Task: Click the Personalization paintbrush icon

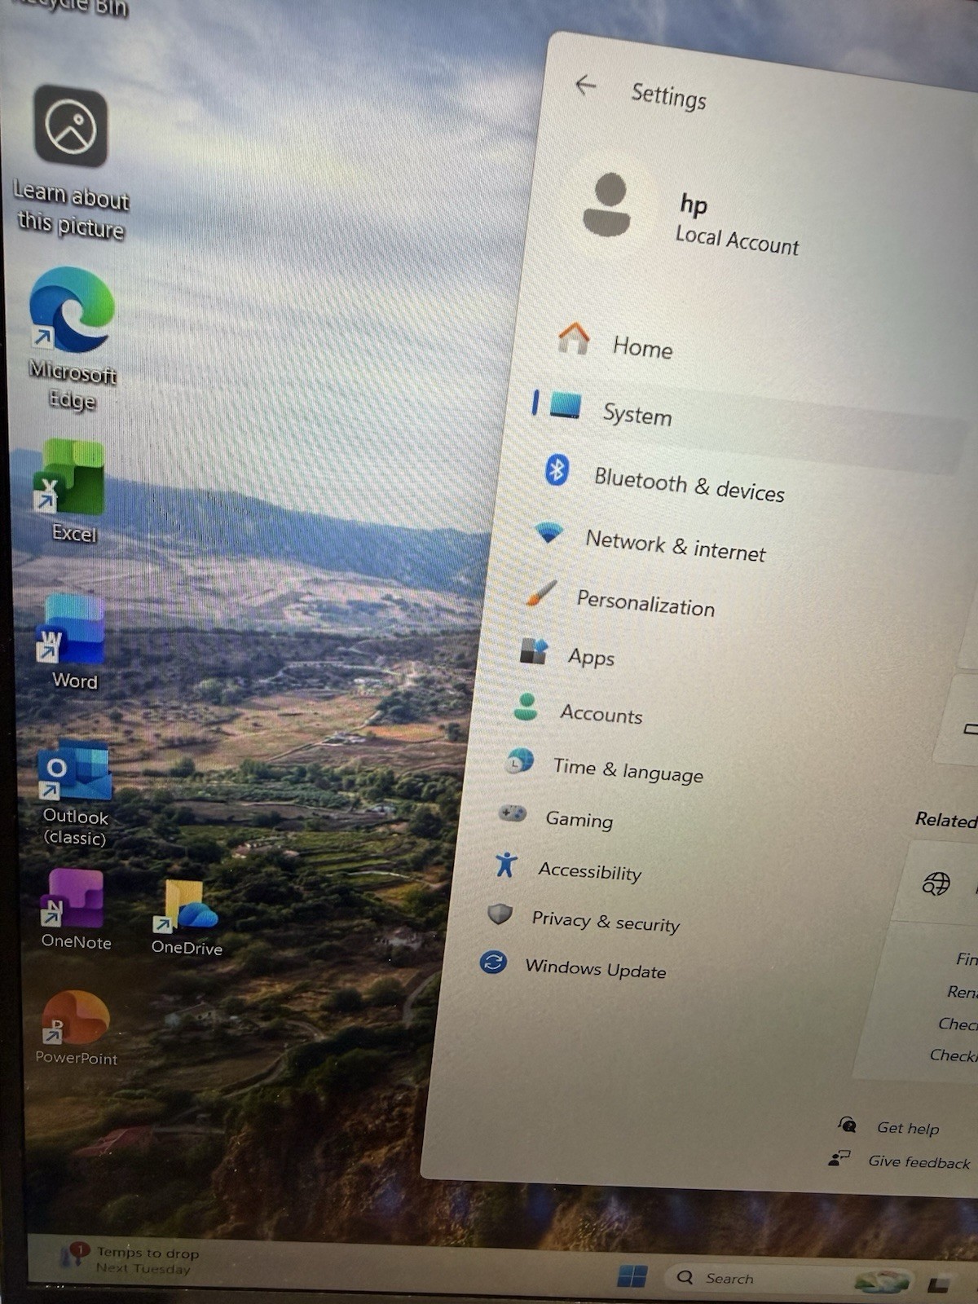Action: coord(541,593)
